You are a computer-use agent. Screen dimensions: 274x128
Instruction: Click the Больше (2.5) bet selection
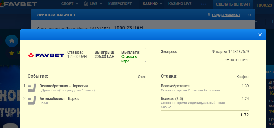pyautogui.click(x=172, y=99)
